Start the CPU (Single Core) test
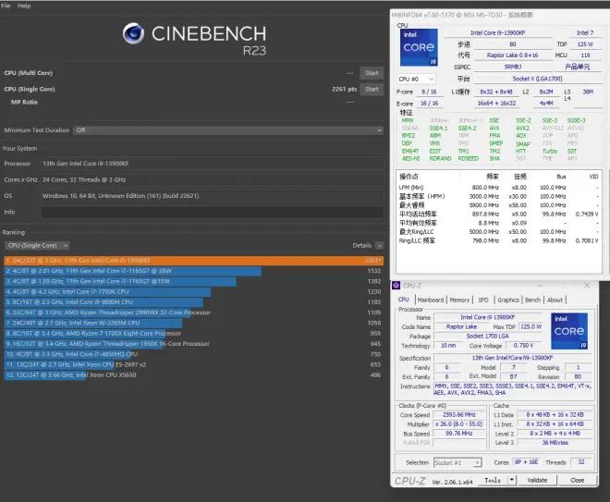This screenshot has width=610, height=502. (372, 89)
